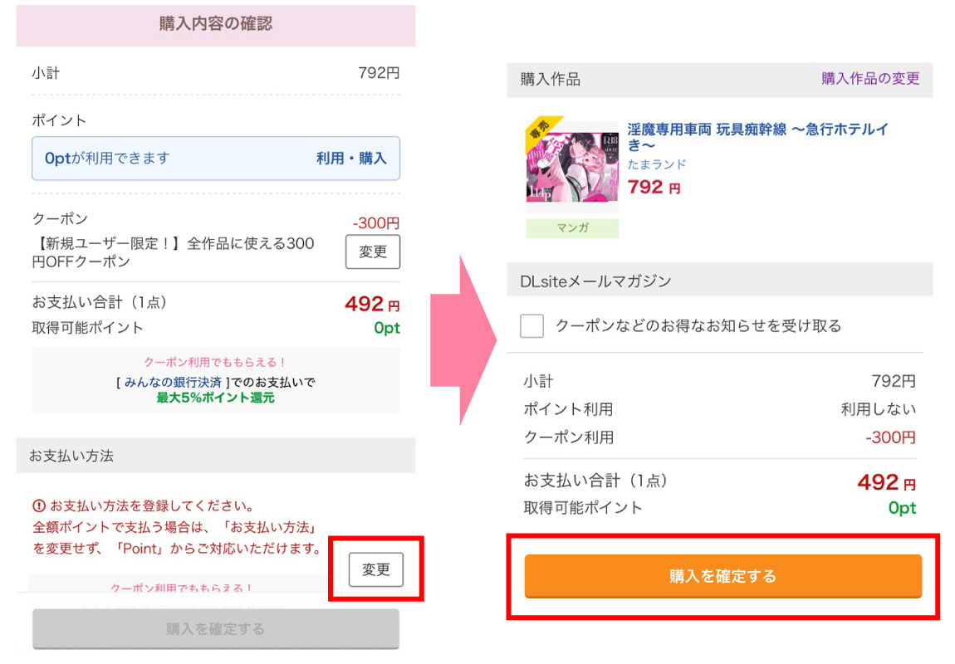Open the みんなの銀行決済 link
Image resolution: width=955 pixels, height=664 pixels.
click(x=173, y=383)
